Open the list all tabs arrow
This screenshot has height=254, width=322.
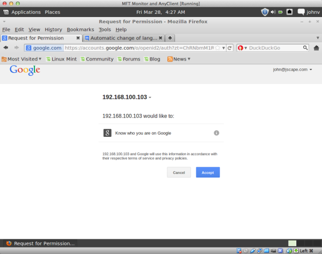[x=318, y=38]
